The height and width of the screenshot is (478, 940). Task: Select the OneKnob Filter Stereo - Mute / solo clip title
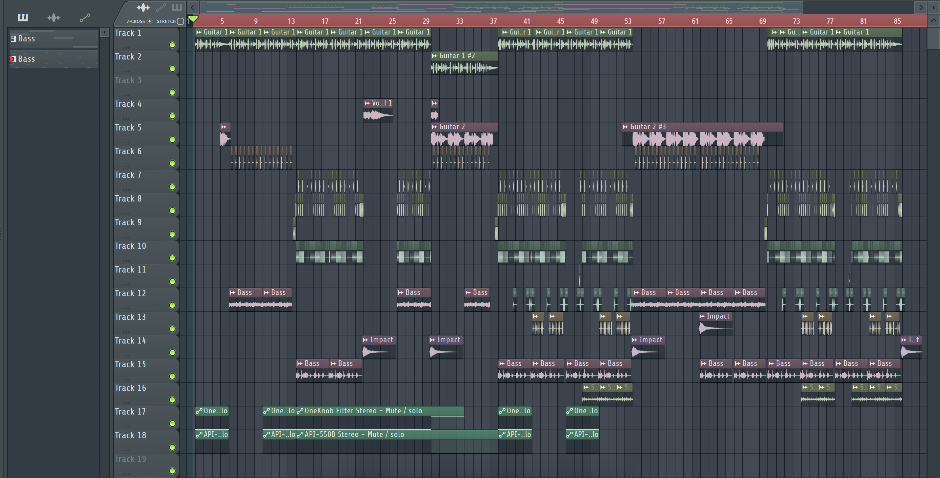[x=363, y=411]
